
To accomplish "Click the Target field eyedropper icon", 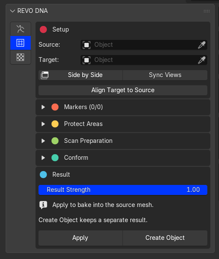I will 202,60.
